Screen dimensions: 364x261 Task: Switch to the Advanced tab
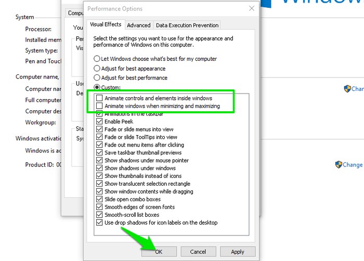139,25
